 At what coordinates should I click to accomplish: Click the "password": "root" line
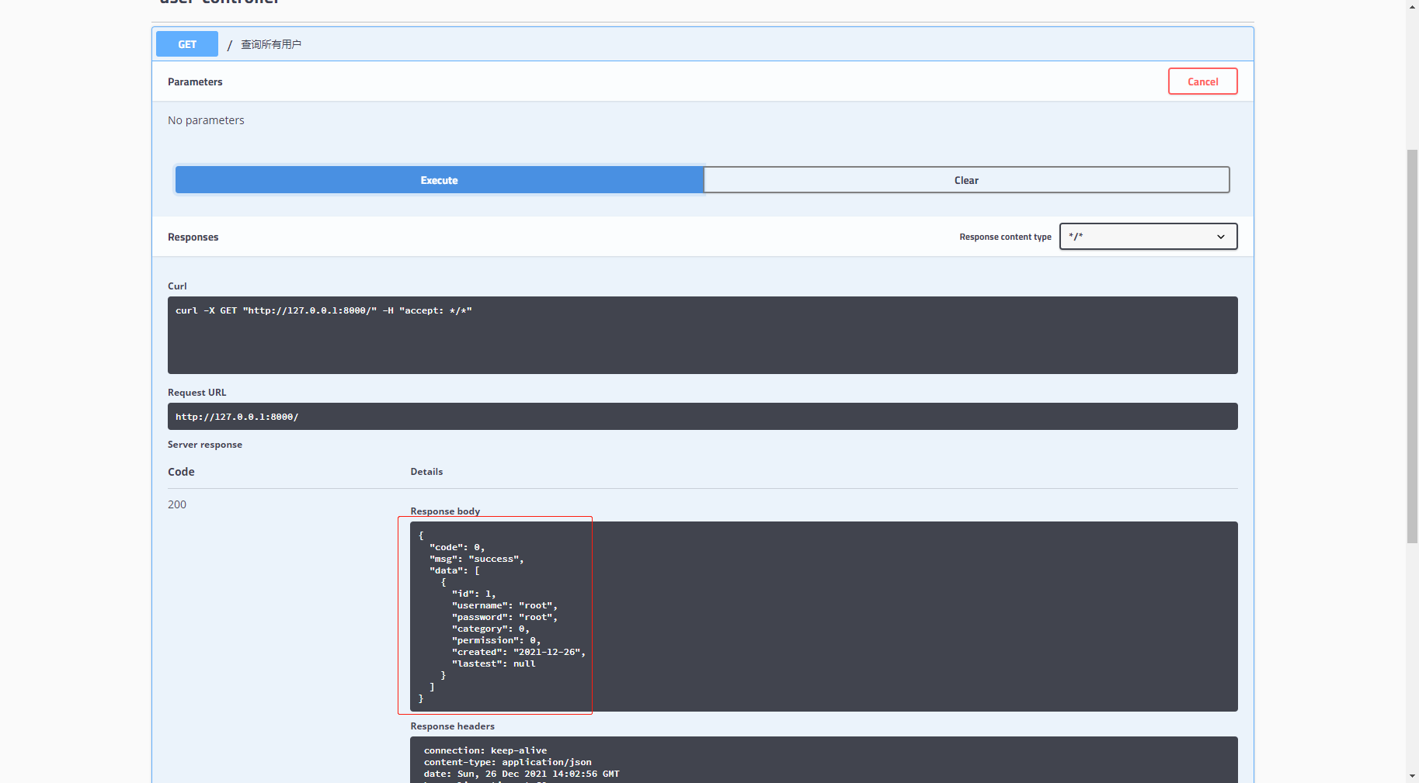pos(505,618)
